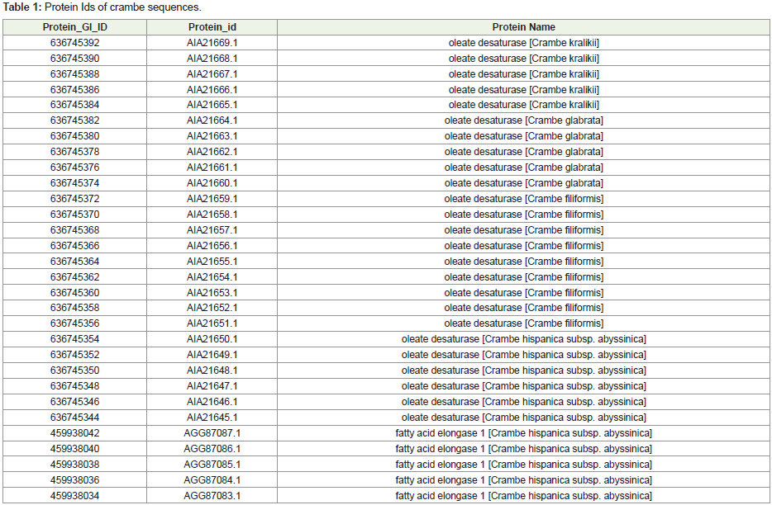Select GI ID 636745354
Image resolution: width=772 pixels, height=505 pixels.
point(74,339)
